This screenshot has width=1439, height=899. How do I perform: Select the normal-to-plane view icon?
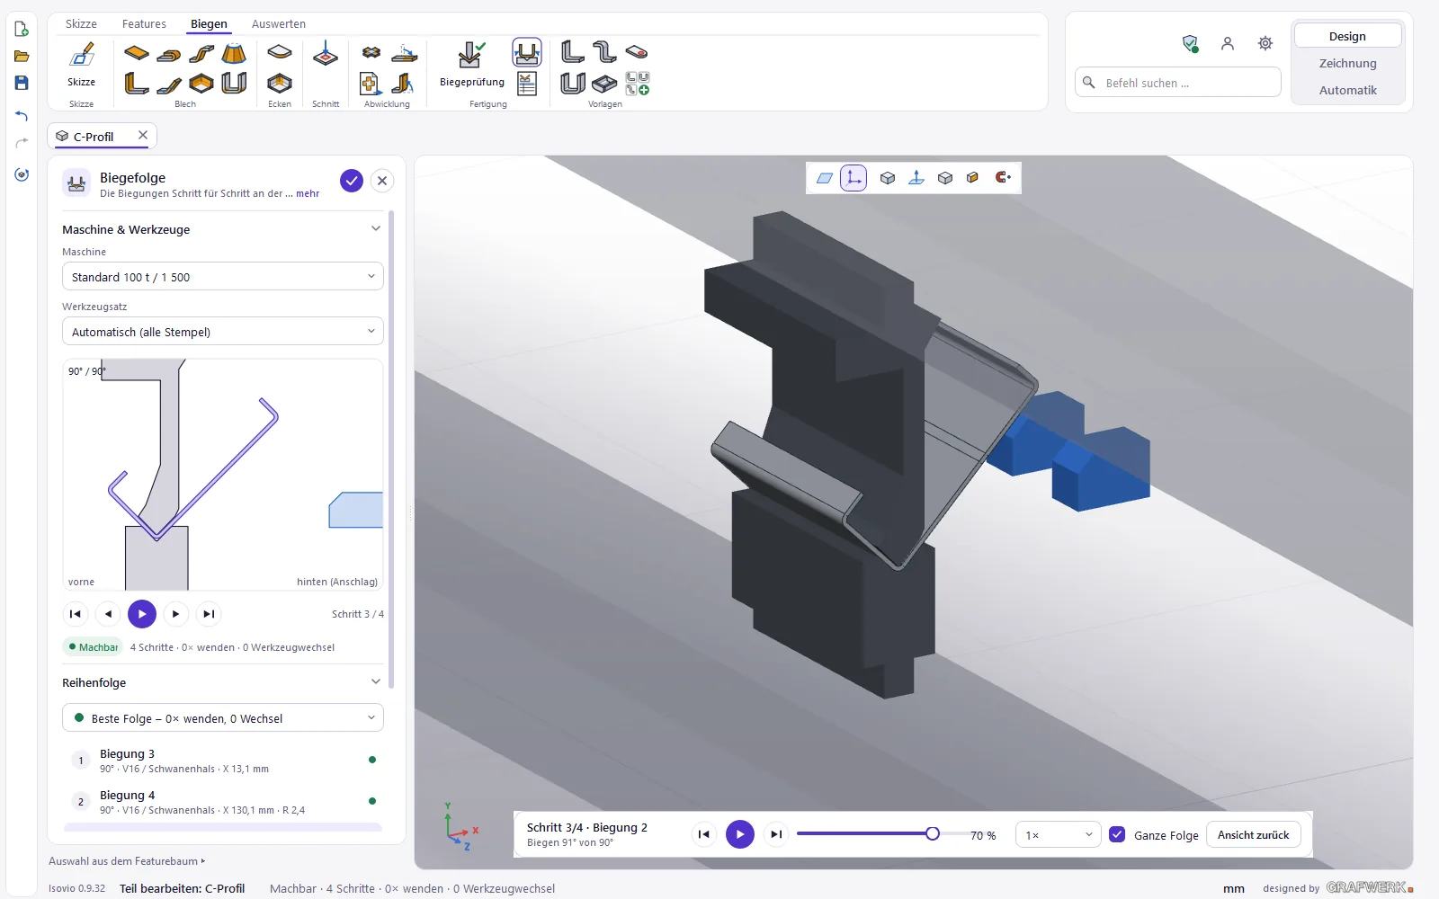[x=916, y=178]
